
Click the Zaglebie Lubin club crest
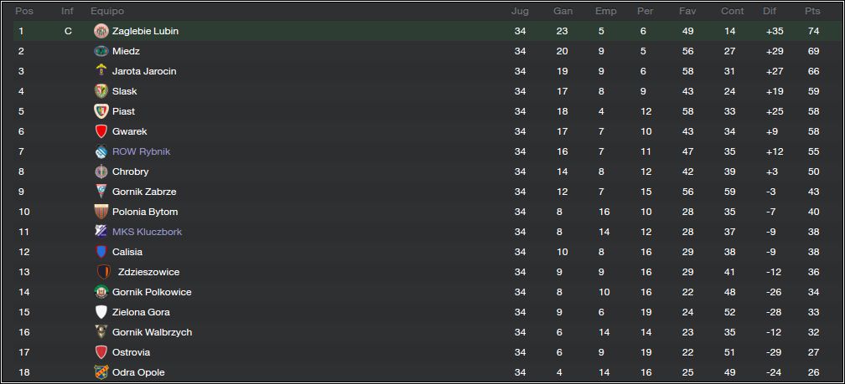[x=101, y=31]
